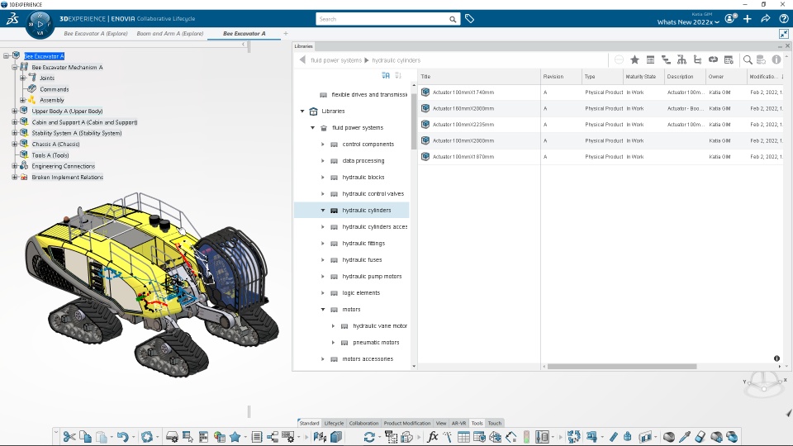Select Actuator 100mmX1870mm row
Image resolution: width=793 pixels, height=446 pixels.
tap(601, 157)
